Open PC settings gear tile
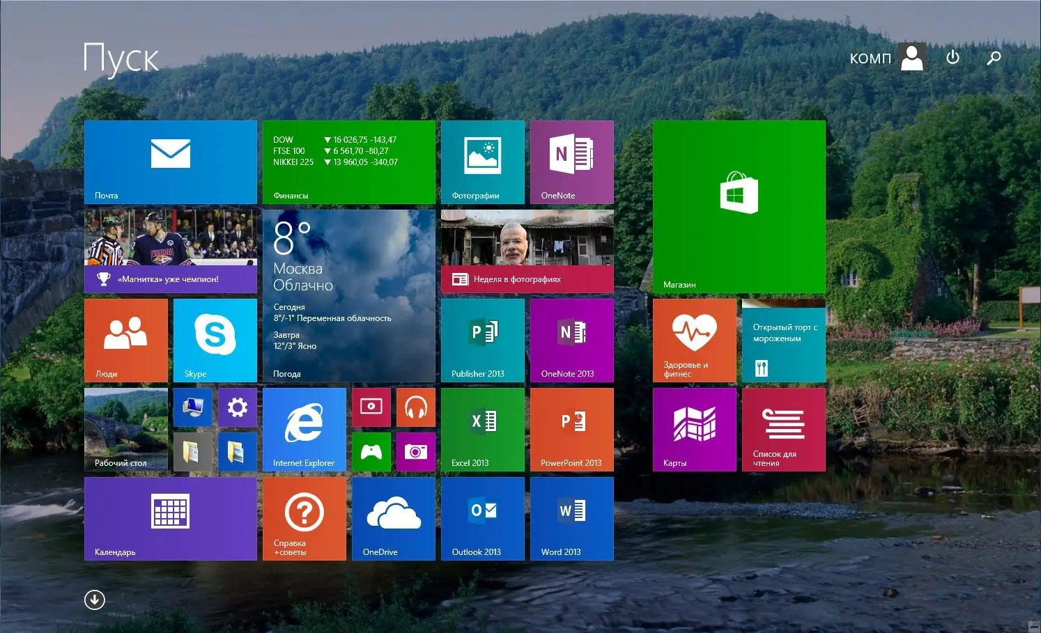1041x633 pixels. (238, 407)
